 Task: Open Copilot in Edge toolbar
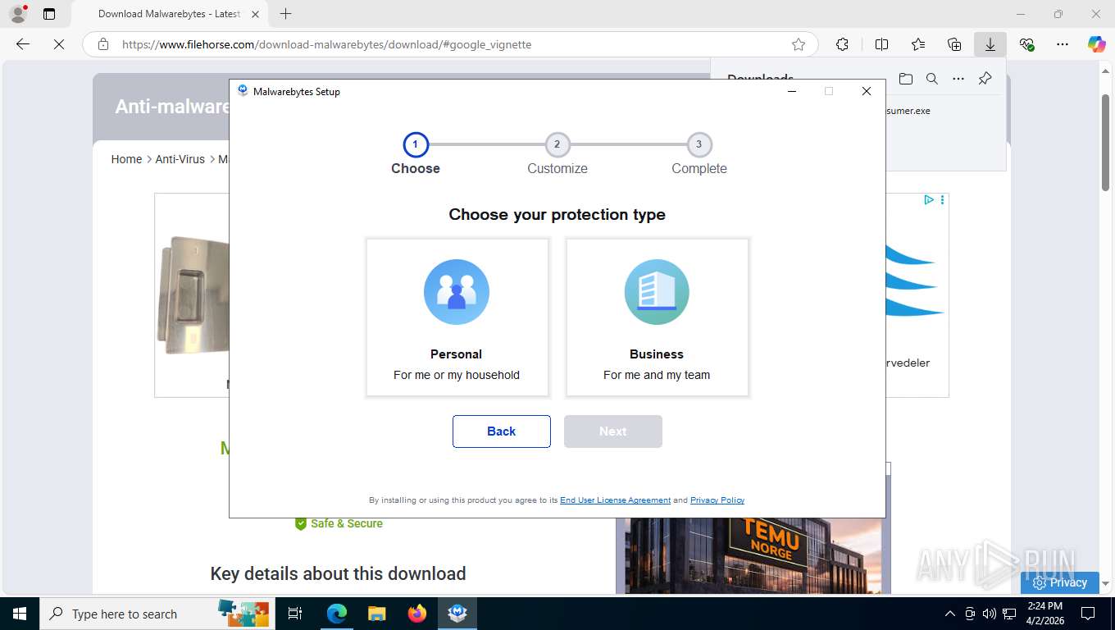pyautogui.click(x=1096, y=44)
